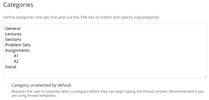Viewport: 209px width, 100px height.
Task: Click the word "subcategories" in the description
Action: [147, 17]
